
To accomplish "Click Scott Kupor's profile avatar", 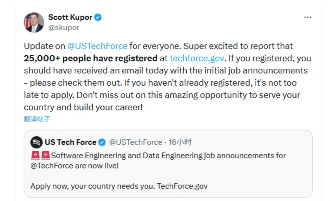I will 34,22.
